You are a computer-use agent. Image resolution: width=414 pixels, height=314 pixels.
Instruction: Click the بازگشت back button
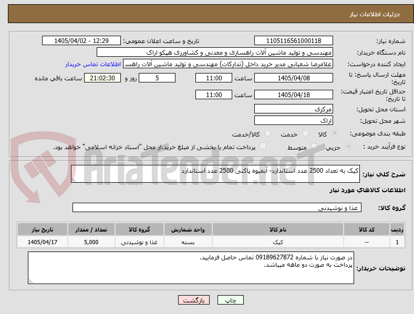[194, 300]
